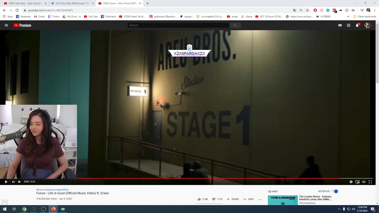
Task: Open Windows notification center
Action: coord(373,209)
